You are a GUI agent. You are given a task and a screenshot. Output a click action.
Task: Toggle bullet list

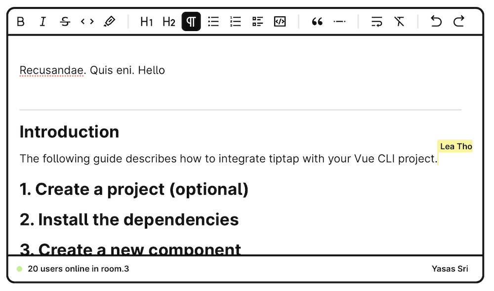[x=213, y=22]
